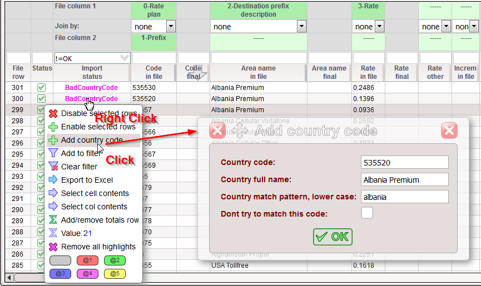Viewport: 481px width, 286px height.
Task: Choose Export to Excel menu entry
Action: (x=93, y=180)
